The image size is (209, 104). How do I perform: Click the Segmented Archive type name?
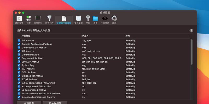pos(32,58)
